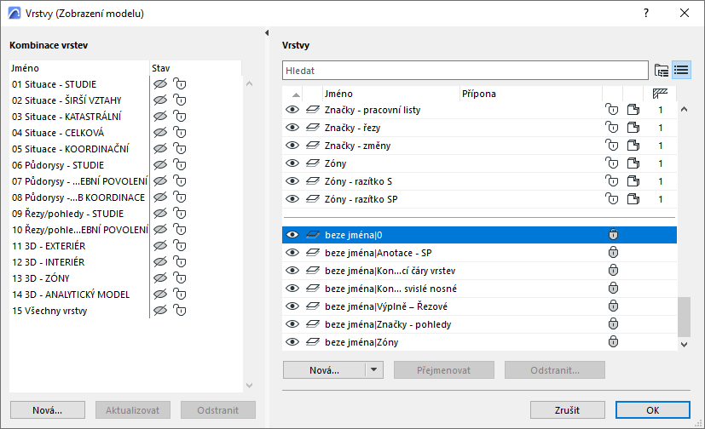Click the intersection group column header icon
705x429 pixels.
pos(660,94)
